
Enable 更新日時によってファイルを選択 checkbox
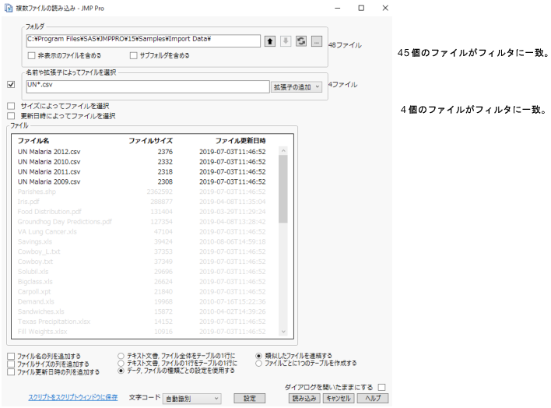click(x=11, y=116)
